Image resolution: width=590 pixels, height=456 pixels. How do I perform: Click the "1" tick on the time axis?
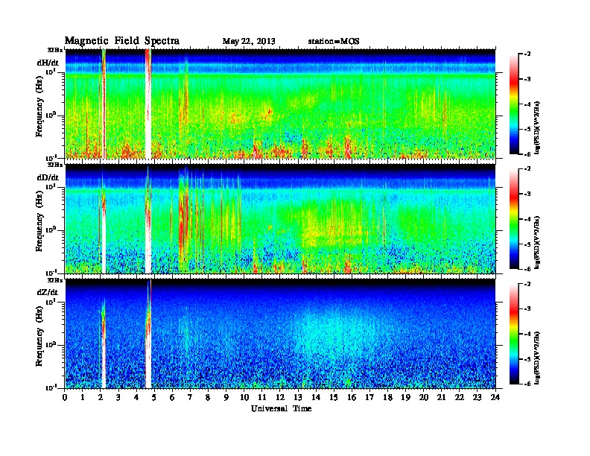[83, 398]
